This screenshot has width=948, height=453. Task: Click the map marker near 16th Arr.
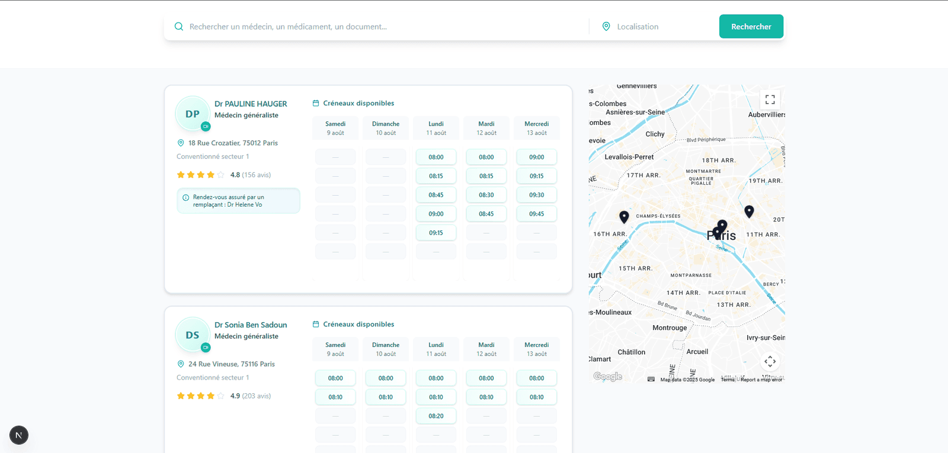(624, 217)
